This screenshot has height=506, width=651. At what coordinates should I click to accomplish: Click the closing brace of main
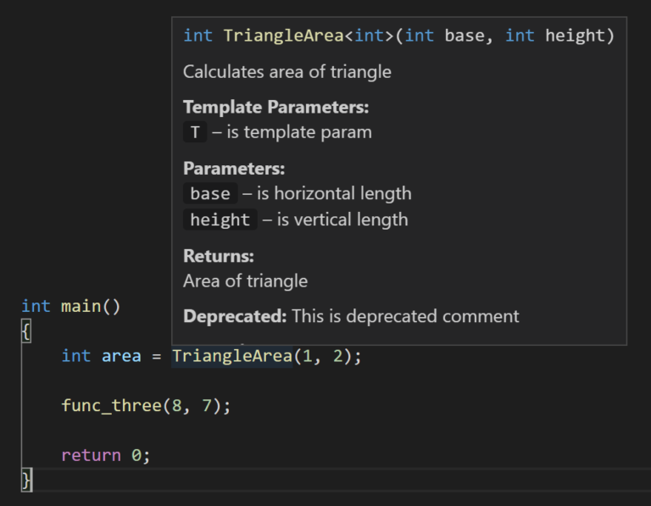coord(26,480)
